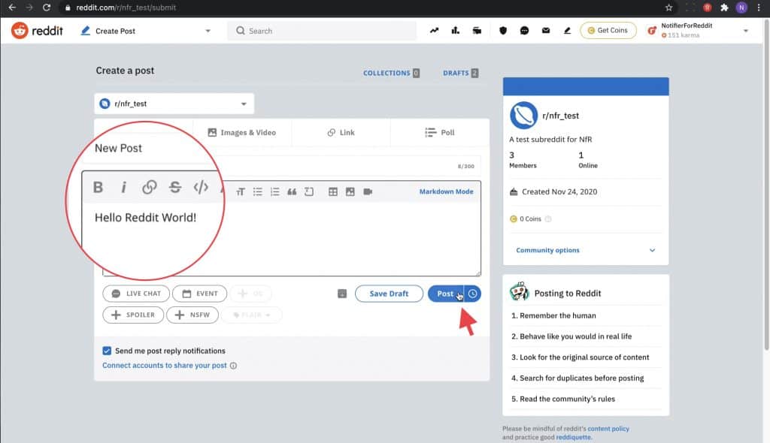Insert a bulleted list in the editor
770x443 pixels.
click(x=258, y=191)
